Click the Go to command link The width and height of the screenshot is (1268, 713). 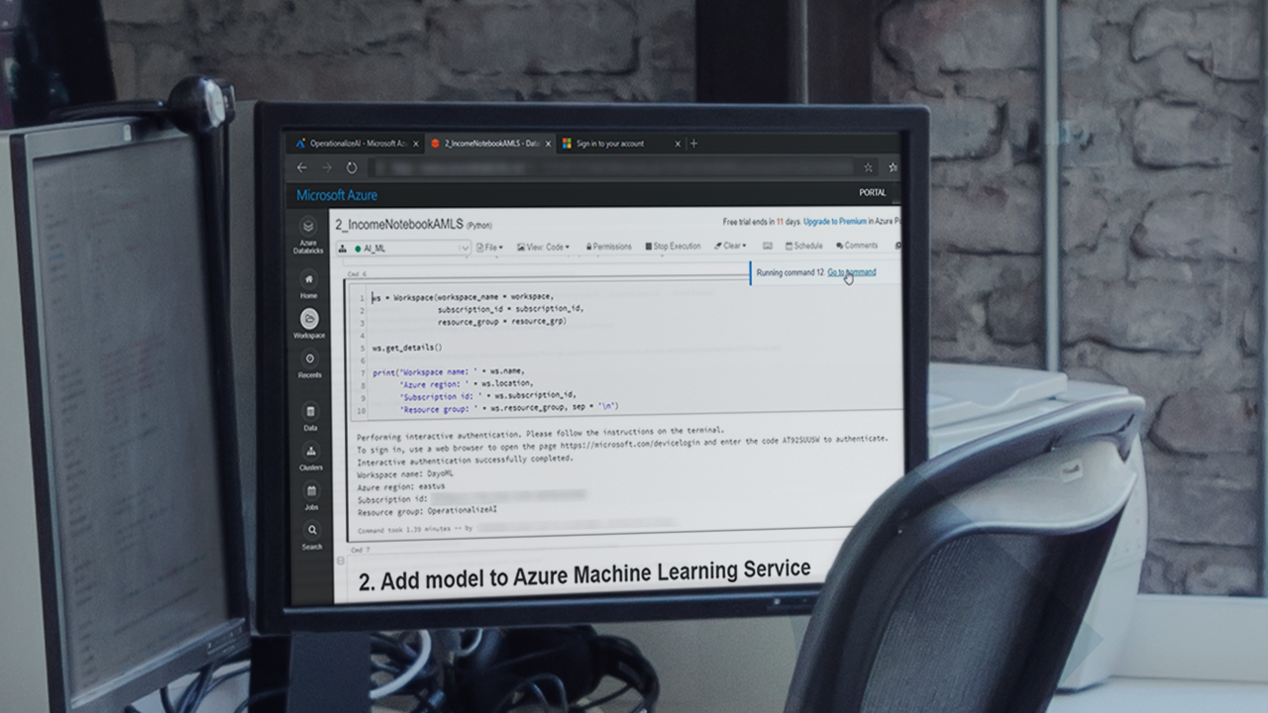(851, 272)
